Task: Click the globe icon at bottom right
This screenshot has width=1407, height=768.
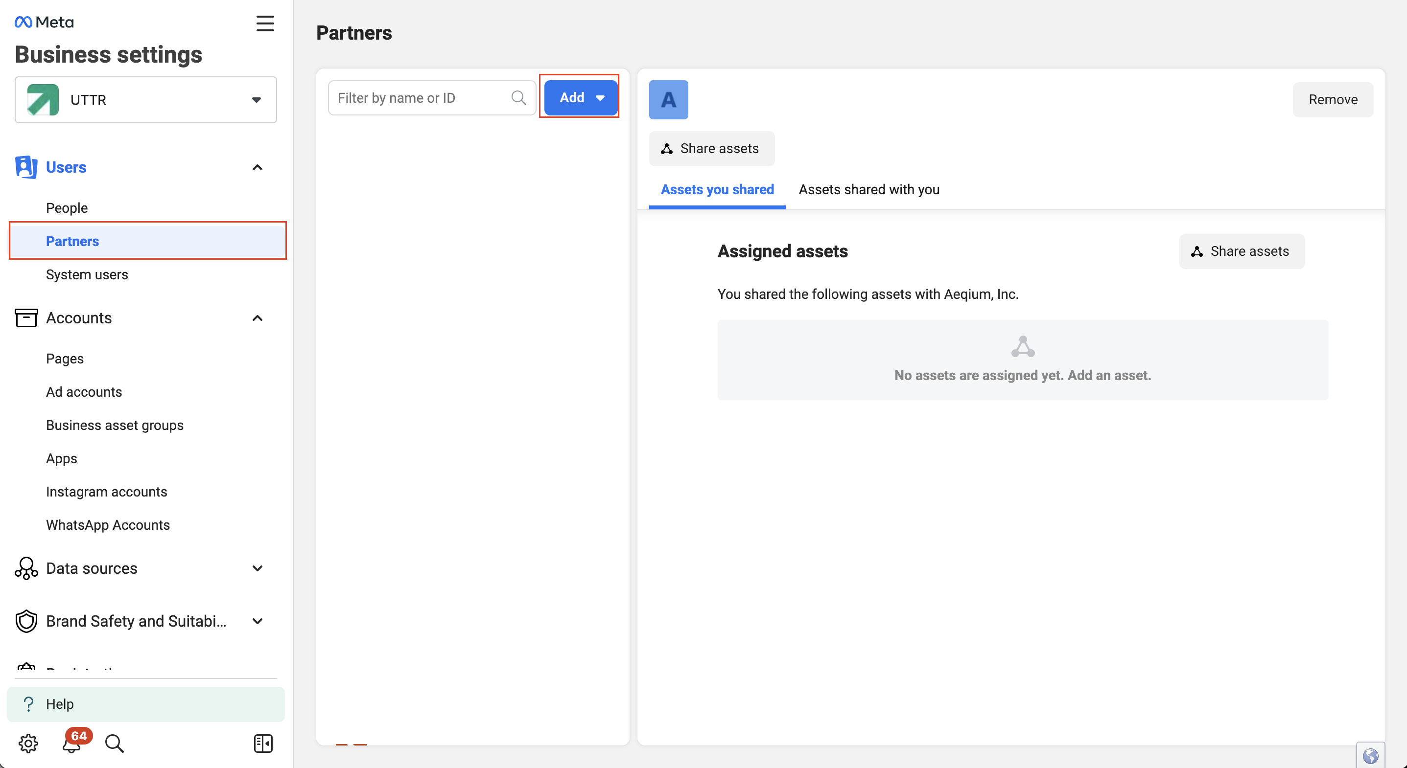Action: (1370, 755)
